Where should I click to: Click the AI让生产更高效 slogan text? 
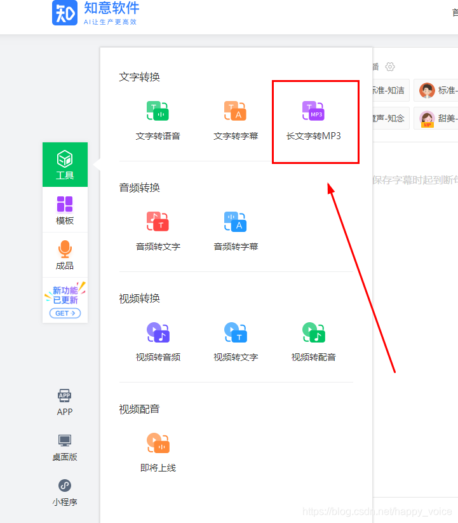point(110,22)
